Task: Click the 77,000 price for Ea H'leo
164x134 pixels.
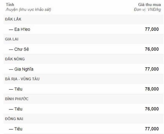Action: click(152, 29)
